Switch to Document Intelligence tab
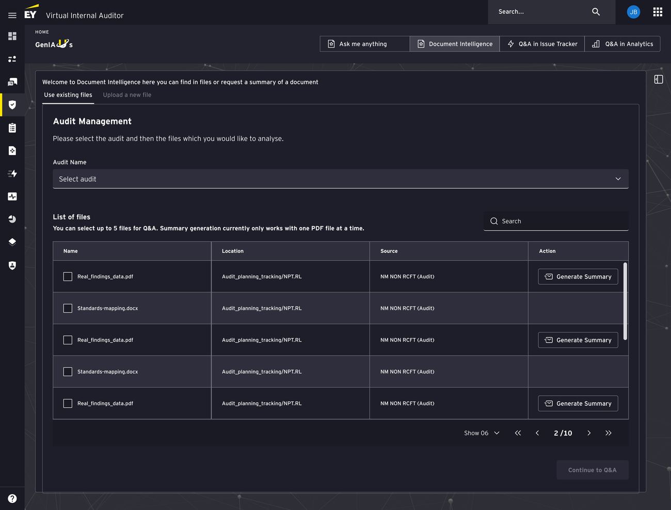This screenshot has height=510, width=671. click(455, 44)
